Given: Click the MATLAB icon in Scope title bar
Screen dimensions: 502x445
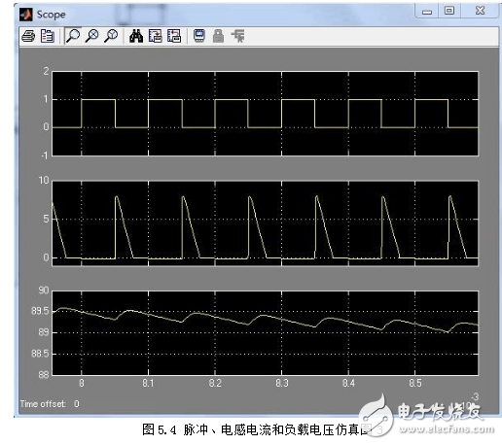Looking at the screenshot, I should pyautogui.click(x=26, y=15).
